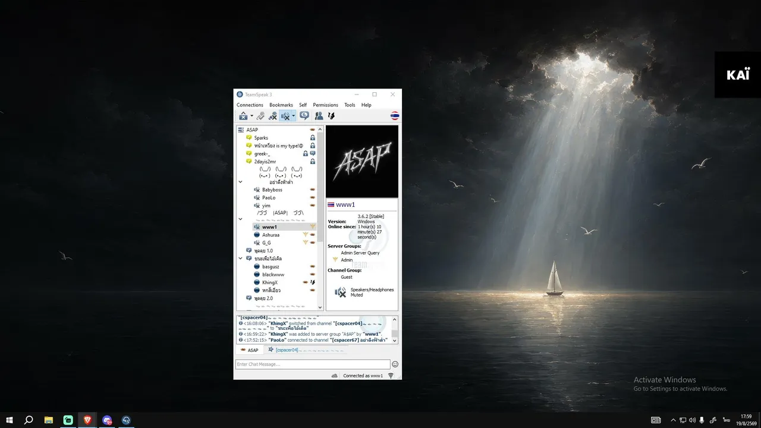The height and width of the screenshot is (428, 761).
Task: Toggle the microphone mute toolbar button
Action: (x=273, y=116)
